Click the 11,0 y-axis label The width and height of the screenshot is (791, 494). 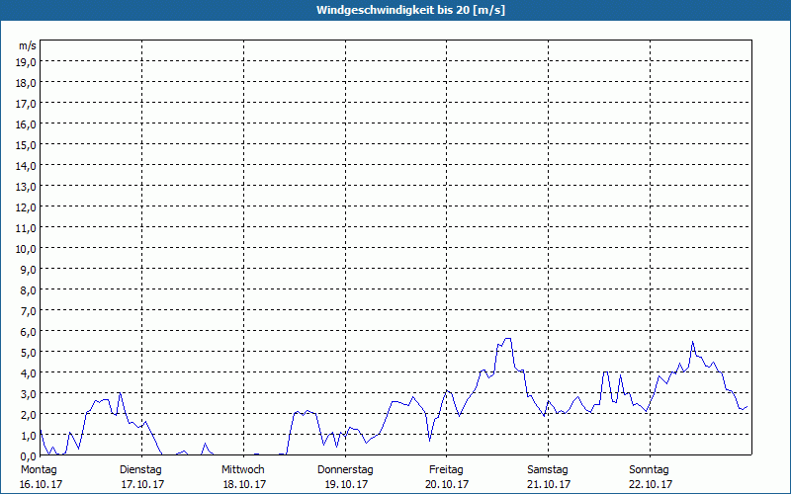(26, 228)
